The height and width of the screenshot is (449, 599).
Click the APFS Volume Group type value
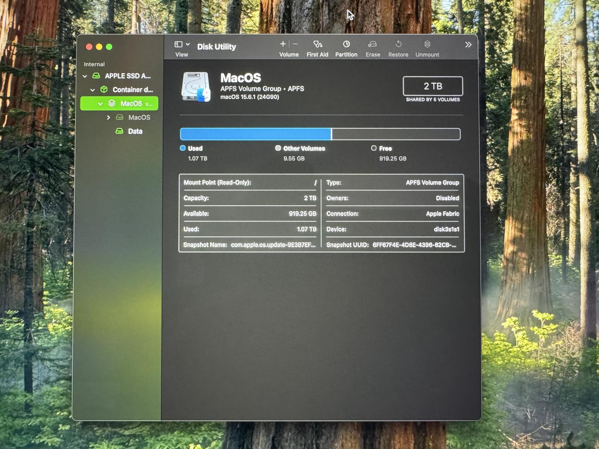click(x=432, y=183)
